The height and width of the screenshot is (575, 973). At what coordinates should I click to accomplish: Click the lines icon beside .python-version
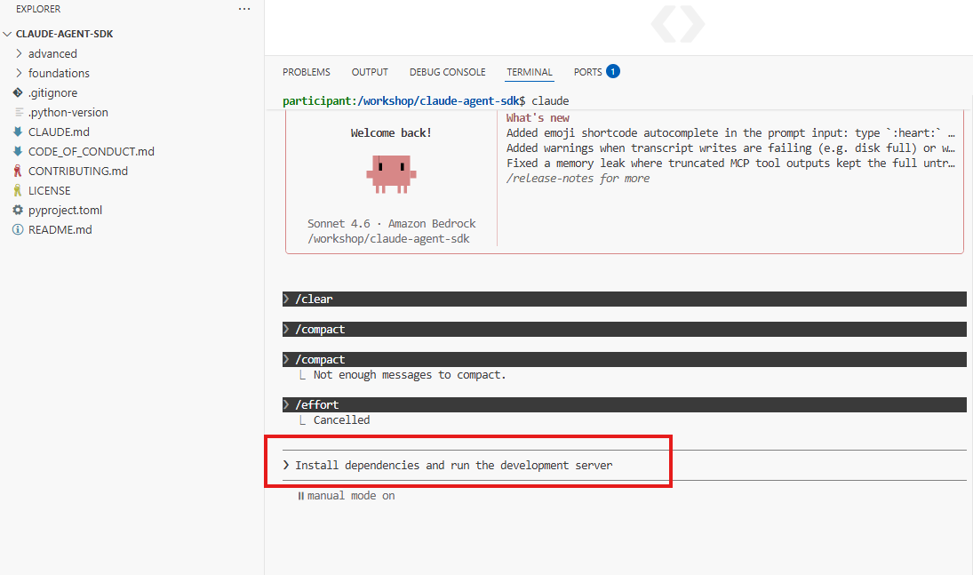pyautogui.click(x=19, y=112)
